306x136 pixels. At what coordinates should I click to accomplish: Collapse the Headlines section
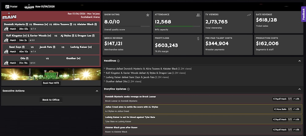click(299, 61)
